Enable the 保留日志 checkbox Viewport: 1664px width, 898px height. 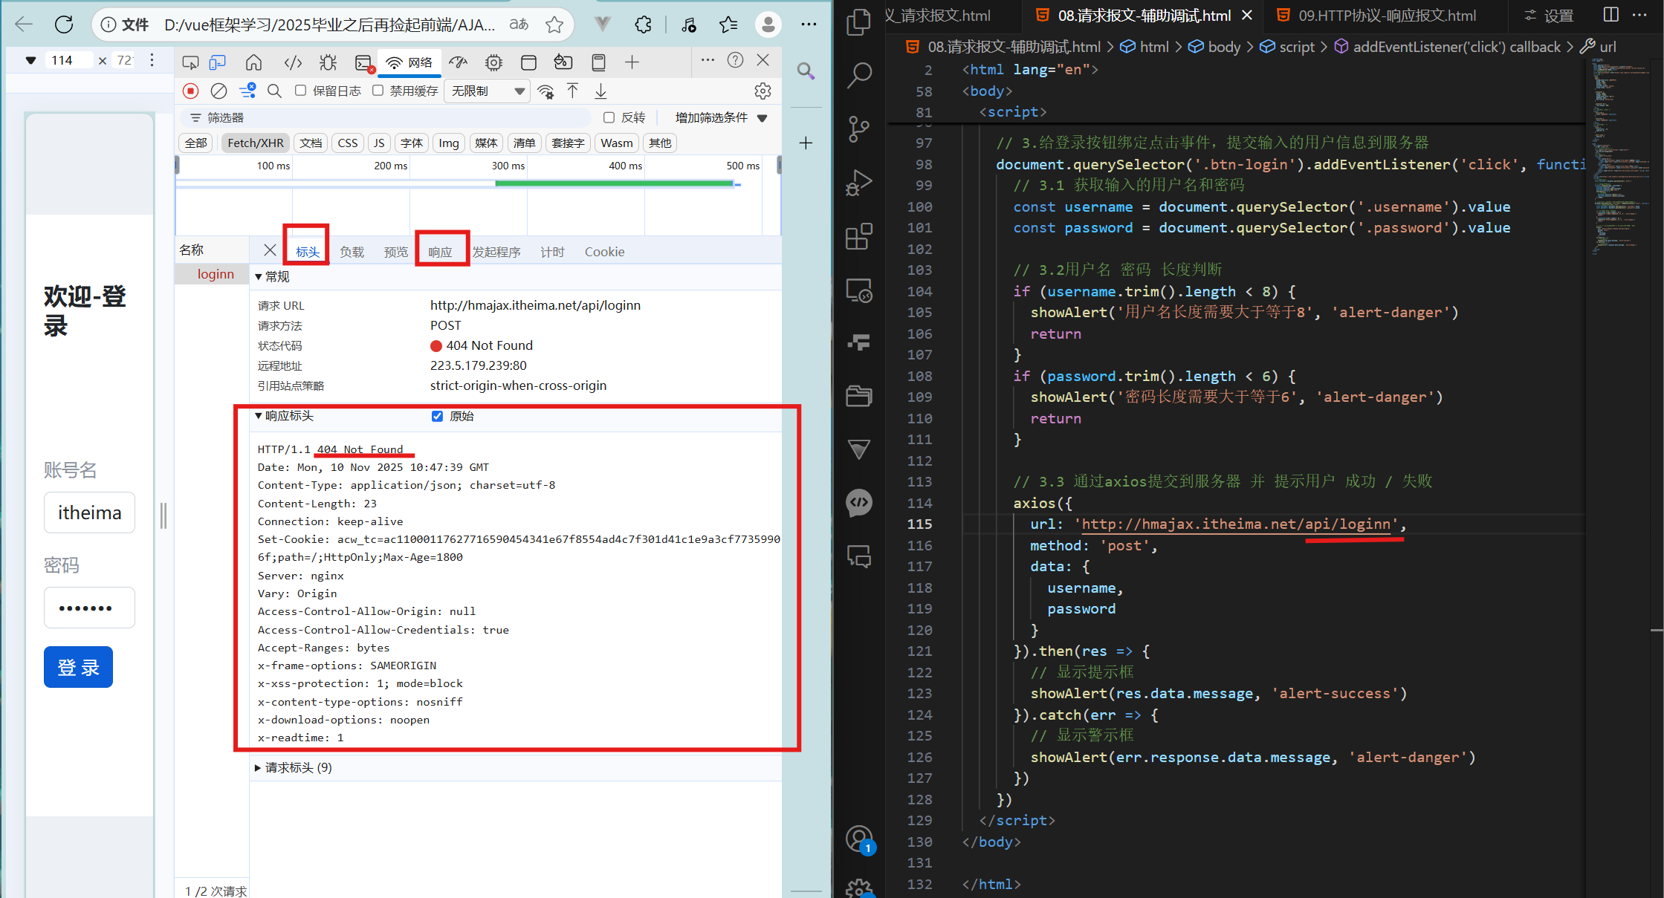click(301, 91)
